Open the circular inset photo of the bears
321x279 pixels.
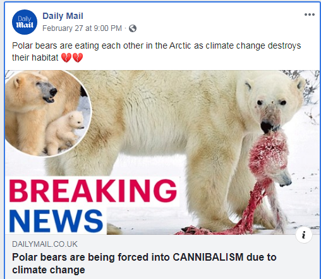click(x=48, y=113)
